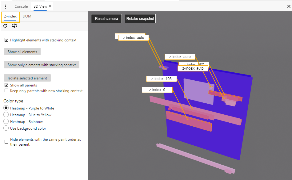Image resolution: width=292 pixels, height=180 pixels.
Task: Switch to the Console tab
Action: click(x=21, y=6)
